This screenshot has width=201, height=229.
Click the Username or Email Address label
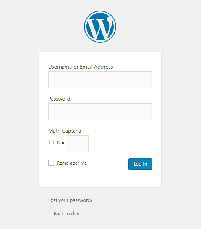80,67
